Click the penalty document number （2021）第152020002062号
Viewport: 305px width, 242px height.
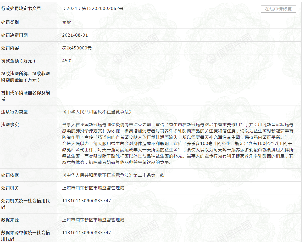click(93, 8)
